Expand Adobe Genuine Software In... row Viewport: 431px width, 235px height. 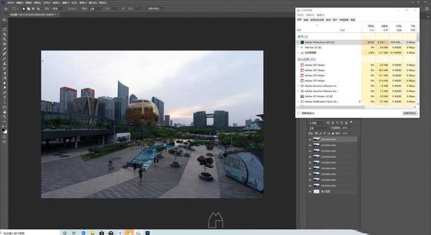298,86
